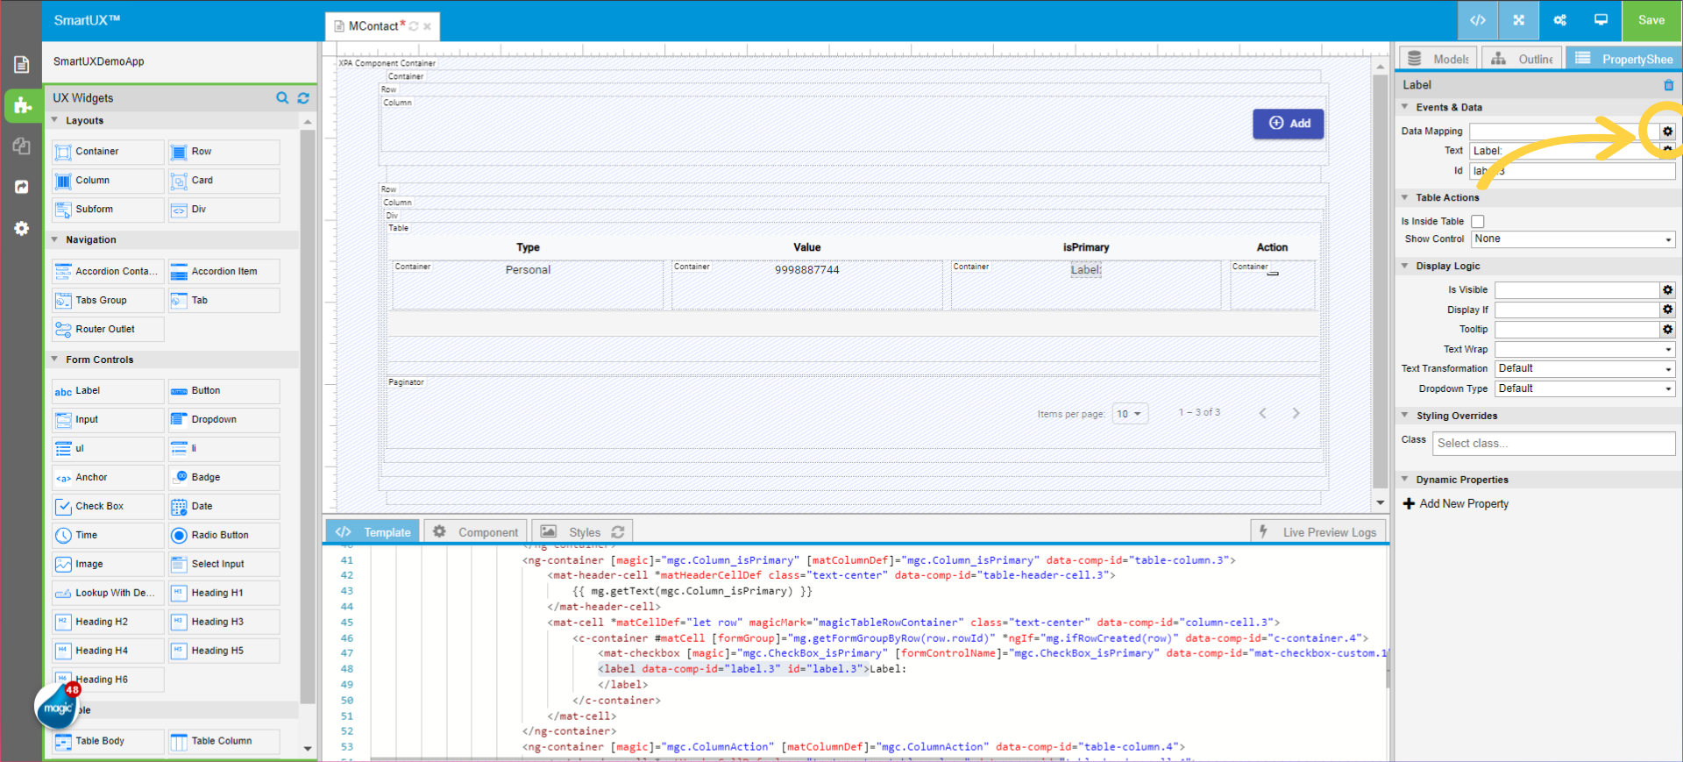Select the Row layout widget
1683x762 pixels.
[224, 152]
